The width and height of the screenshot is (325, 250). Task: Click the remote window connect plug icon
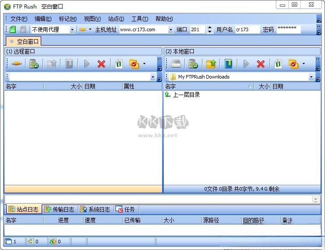[x=17, y=64]
